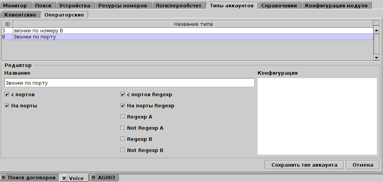The height and width of the screenshot is (182, 383).
Task: Toggle the На порты checkbox
Action: click(7, 105)
